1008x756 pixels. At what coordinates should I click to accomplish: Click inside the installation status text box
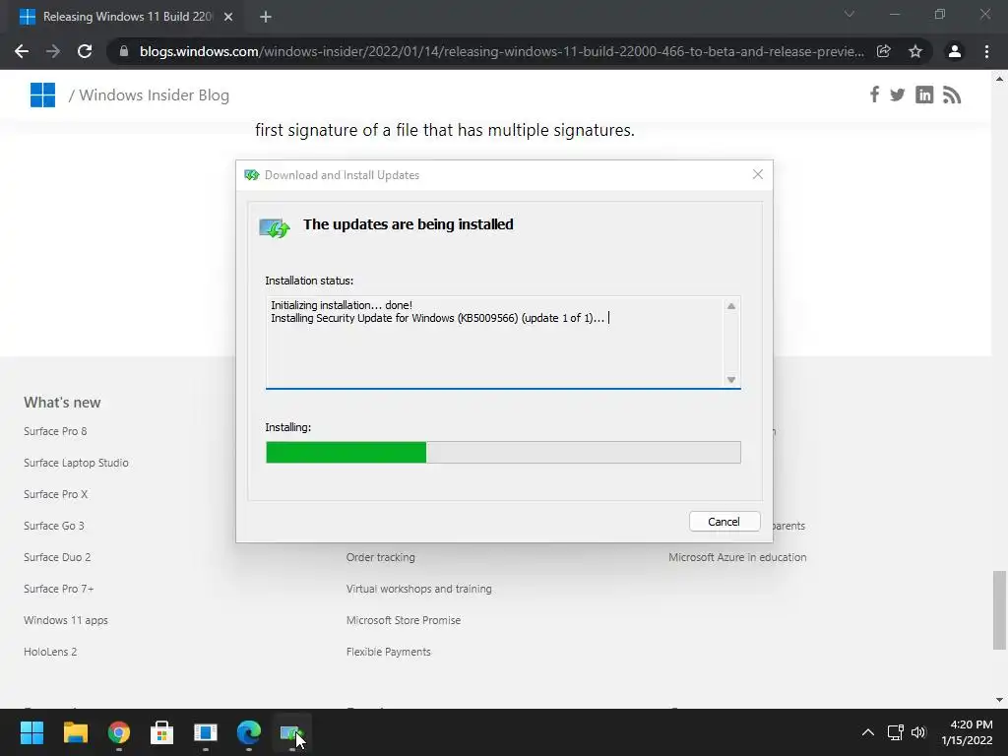click(x=503, y=342)
